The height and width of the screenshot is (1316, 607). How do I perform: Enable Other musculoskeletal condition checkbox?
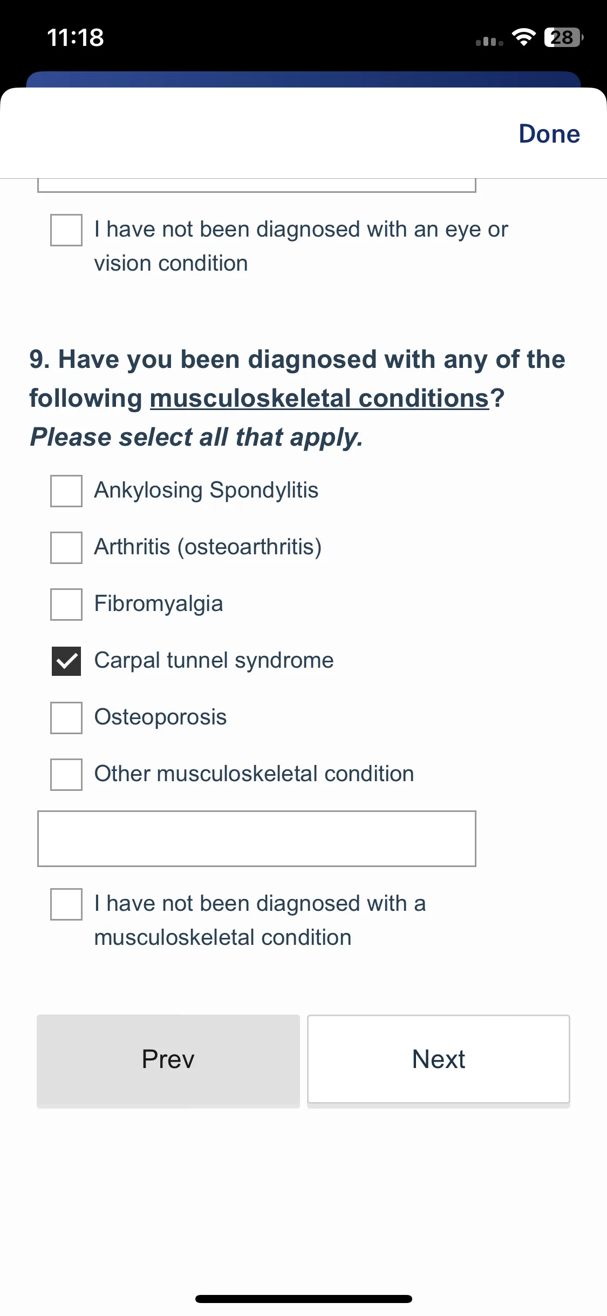click(x=66, y=775)
